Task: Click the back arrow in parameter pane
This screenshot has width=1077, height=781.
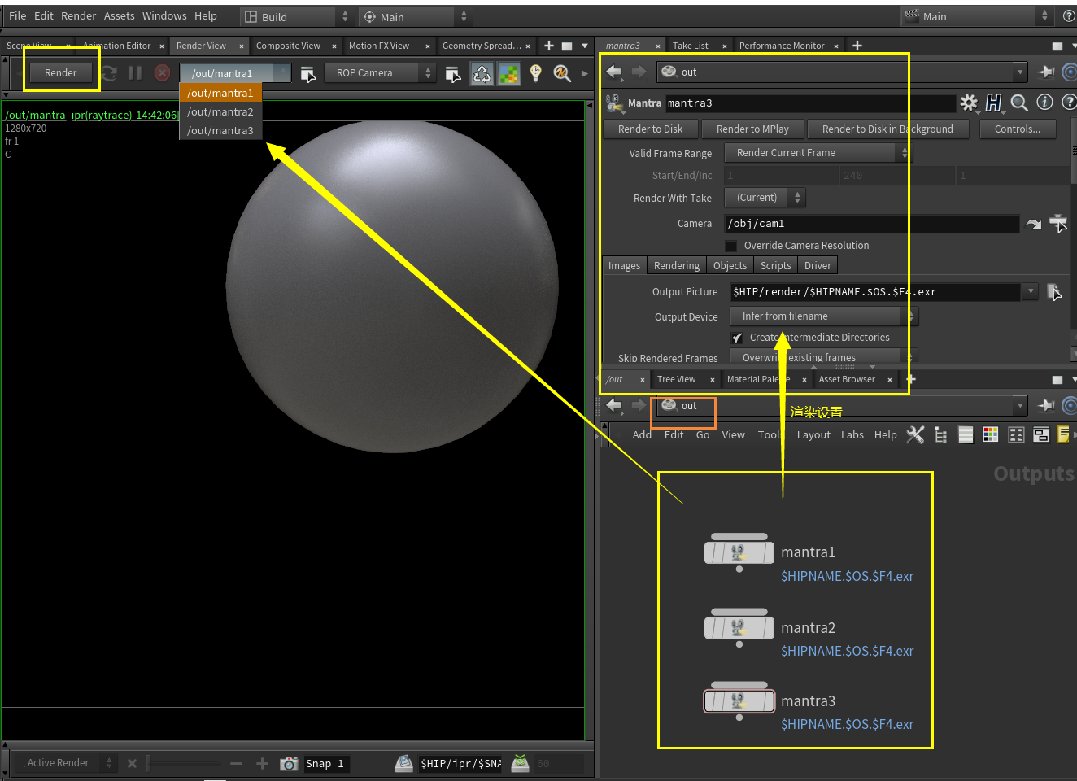Action: (x=614, y=72)
